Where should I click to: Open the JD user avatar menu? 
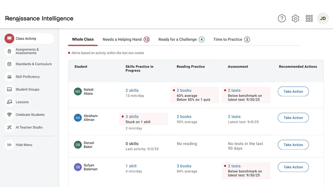tap(323, 19)
